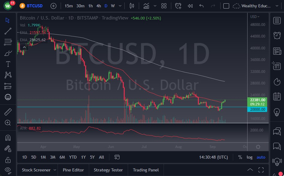Hide all drawings using the eye toggle

(8, 170)
